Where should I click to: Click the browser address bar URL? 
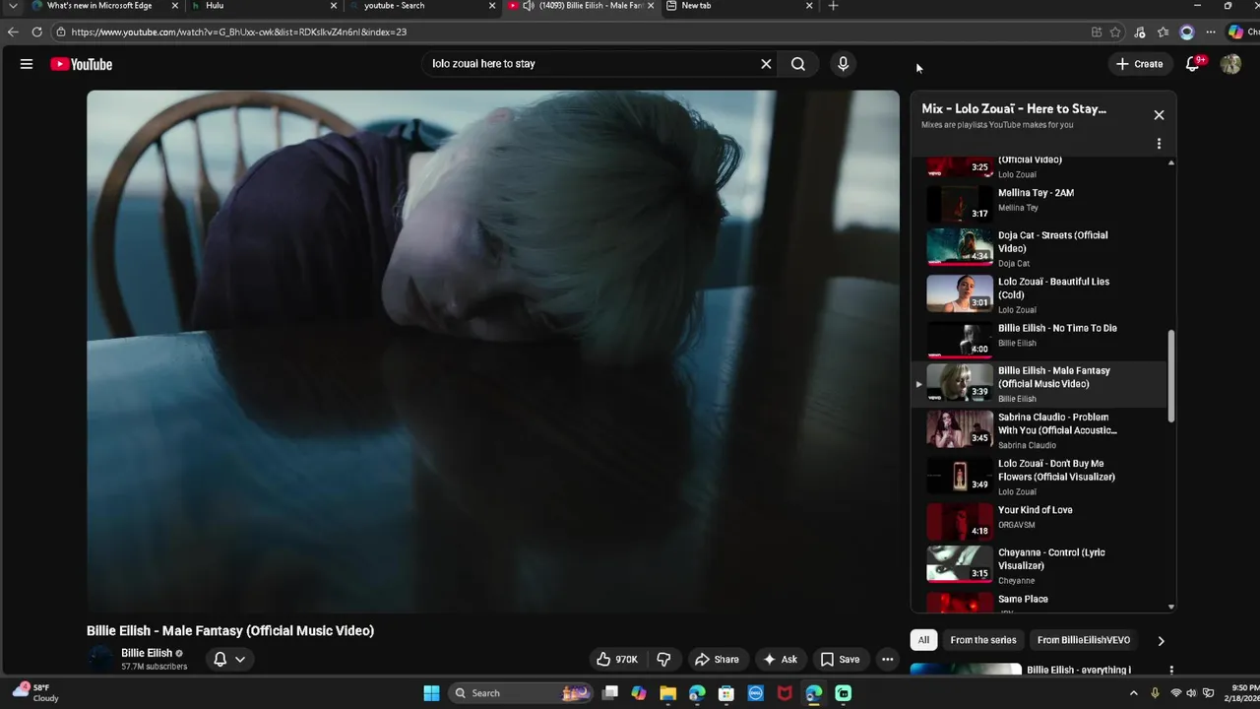click(x=238, y=32)
